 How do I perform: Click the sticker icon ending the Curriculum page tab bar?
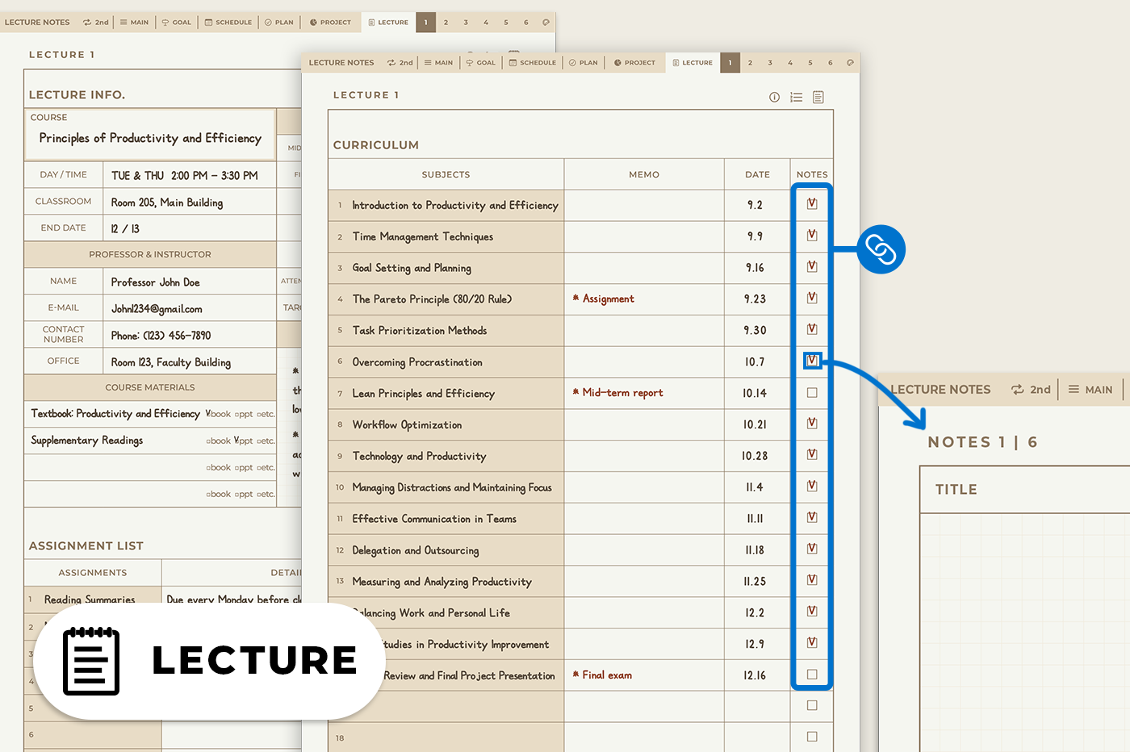click(x=849, y=62)
